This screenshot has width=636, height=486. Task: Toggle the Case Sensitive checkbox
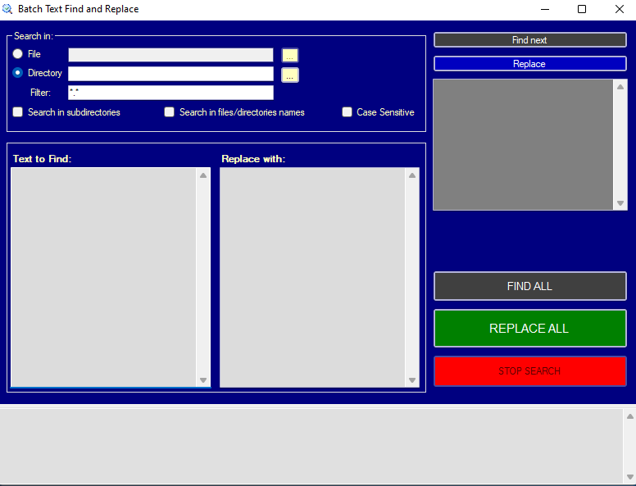click(x=347, y=112)
